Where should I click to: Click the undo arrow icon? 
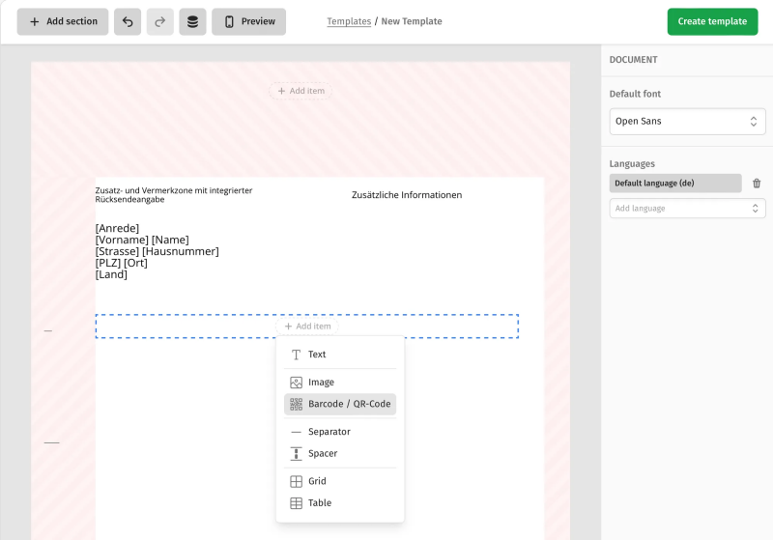pos(128,22)
